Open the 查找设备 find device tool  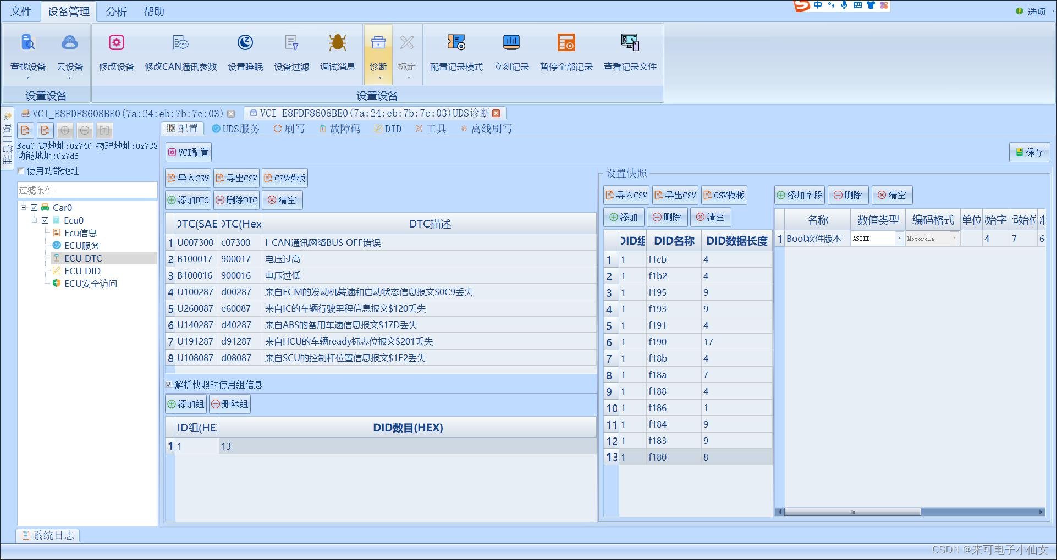[x=28, y=52]
